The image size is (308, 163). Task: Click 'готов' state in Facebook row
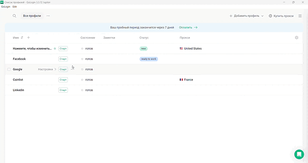click(x=89, y=59)
